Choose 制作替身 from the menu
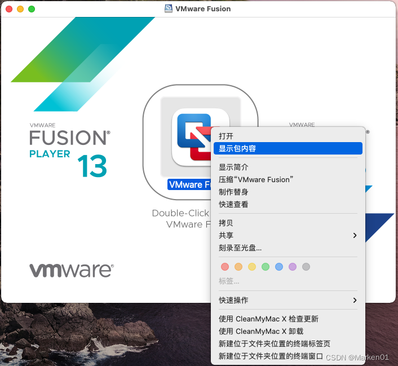Image resolution: width=398 pixels, height=366 pixels. (x=288, y=192)
